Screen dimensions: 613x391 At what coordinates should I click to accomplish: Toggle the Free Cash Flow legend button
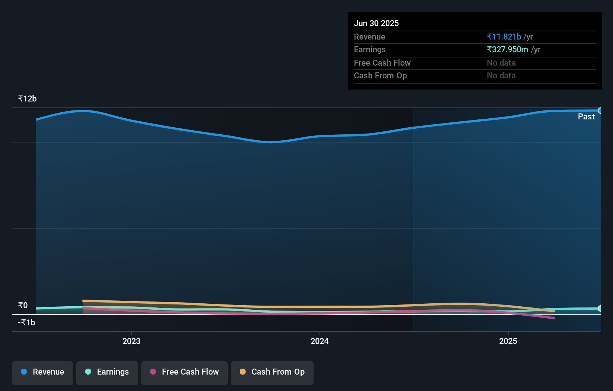tap(184, 373)
